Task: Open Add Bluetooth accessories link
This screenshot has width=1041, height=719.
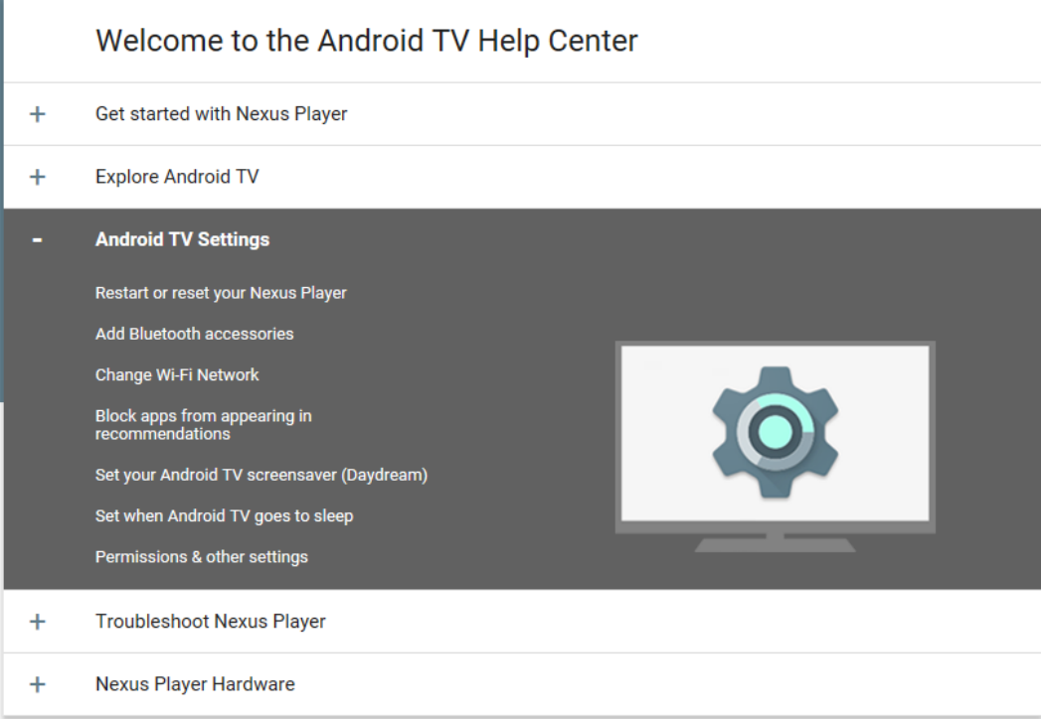Action: coord(195,334)
